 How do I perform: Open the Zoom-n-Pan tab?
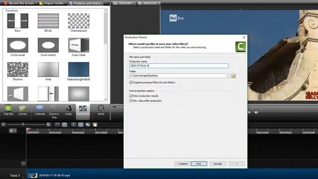pos(54,112)
